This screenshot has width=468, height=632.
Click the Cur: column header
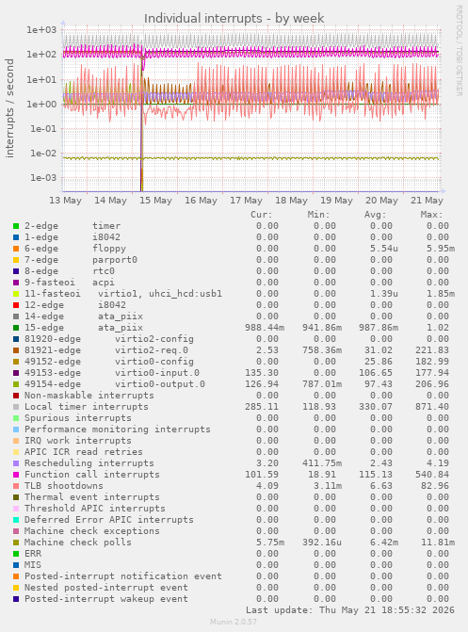pos(261,215)
